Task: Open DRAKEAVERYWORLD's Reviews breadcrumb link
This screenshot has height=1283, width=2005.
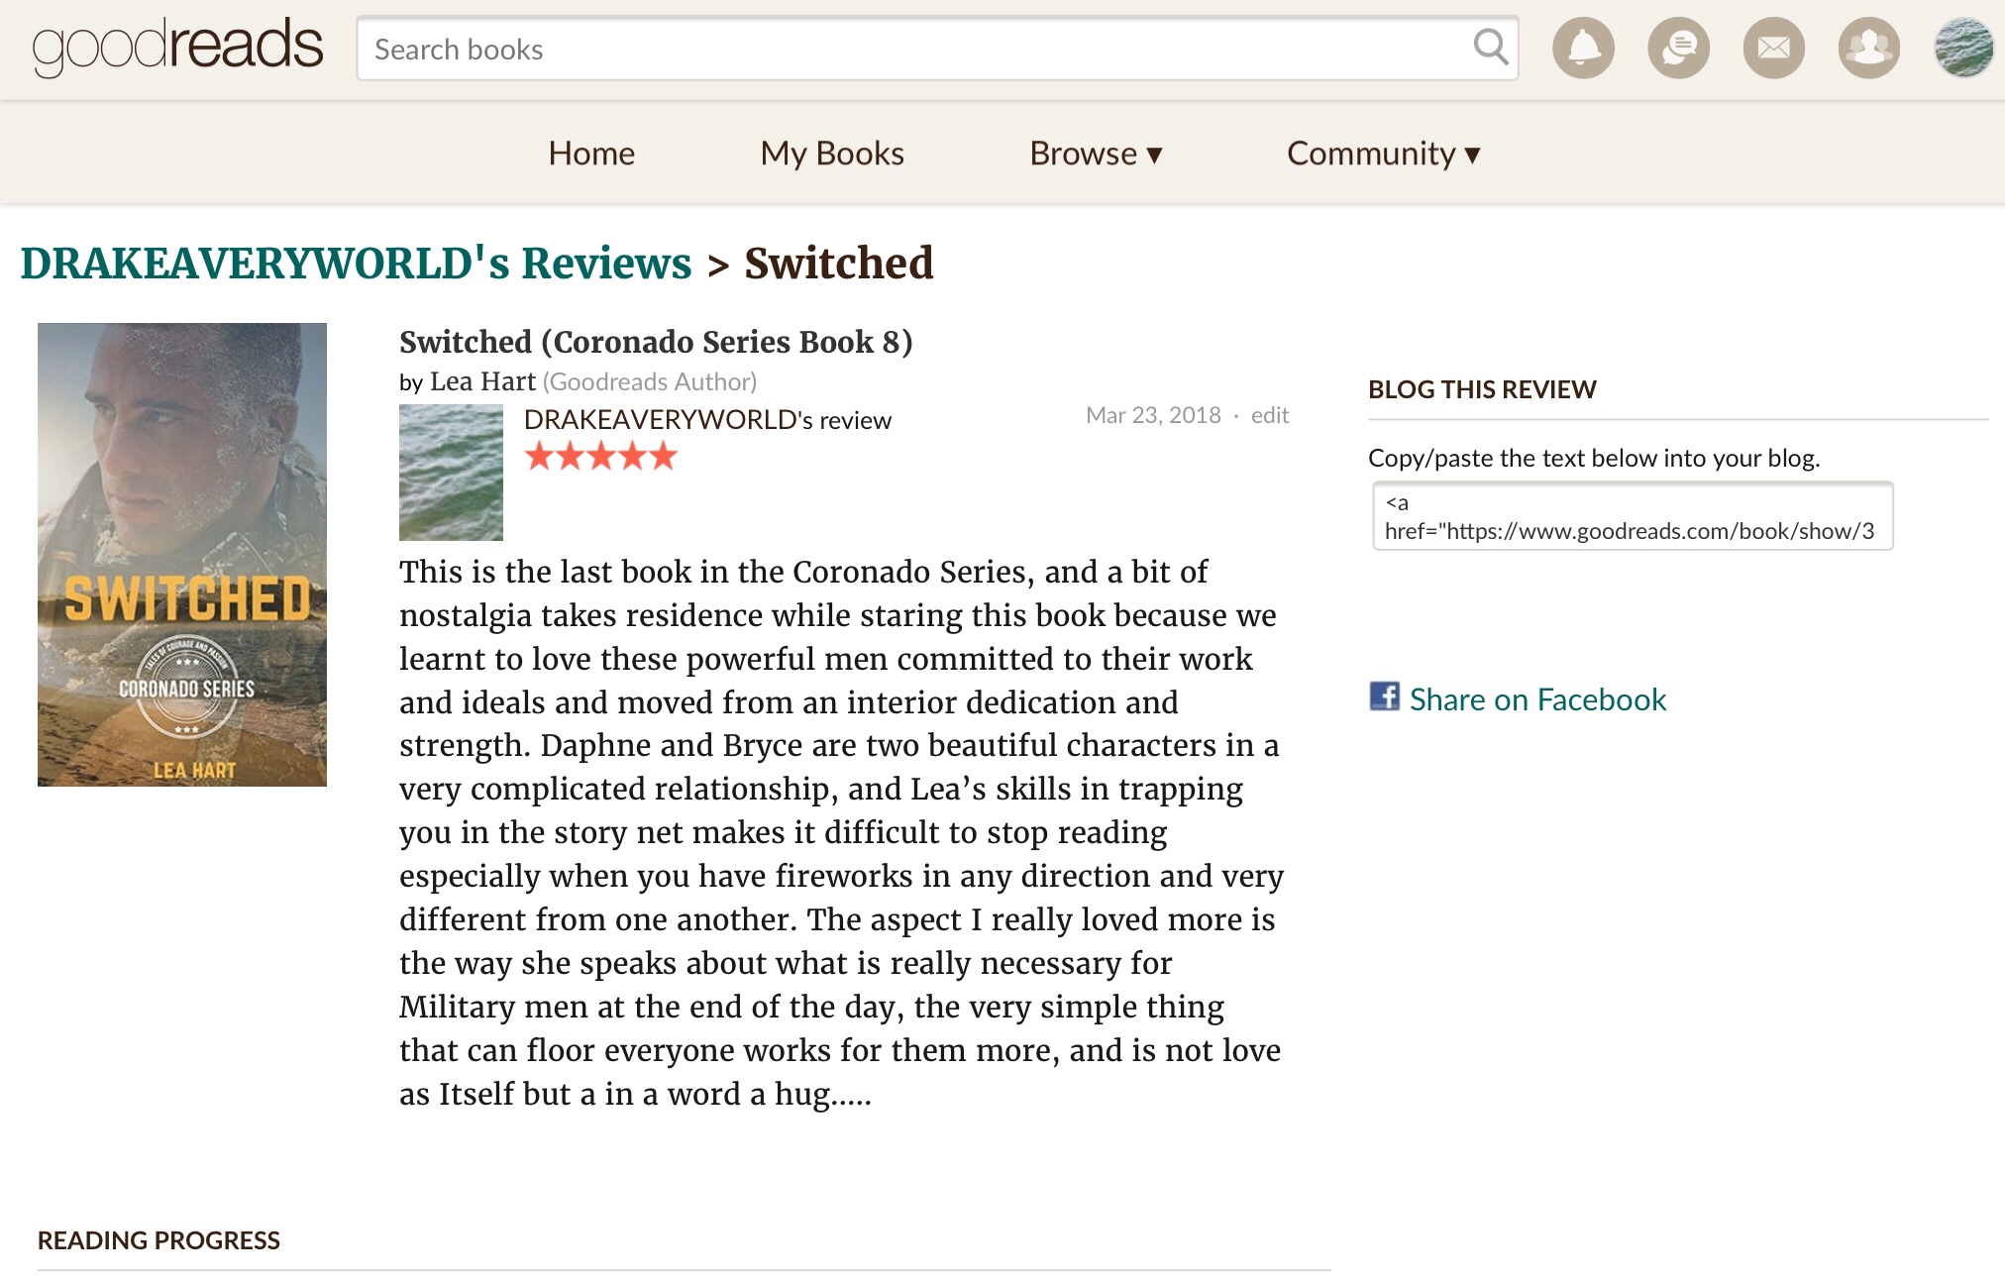Action: tap(356, 264)
